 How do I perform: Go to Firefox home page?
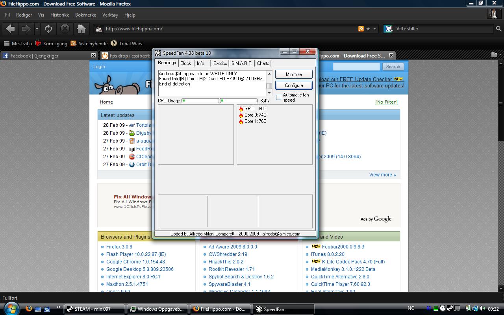(81, 28)
